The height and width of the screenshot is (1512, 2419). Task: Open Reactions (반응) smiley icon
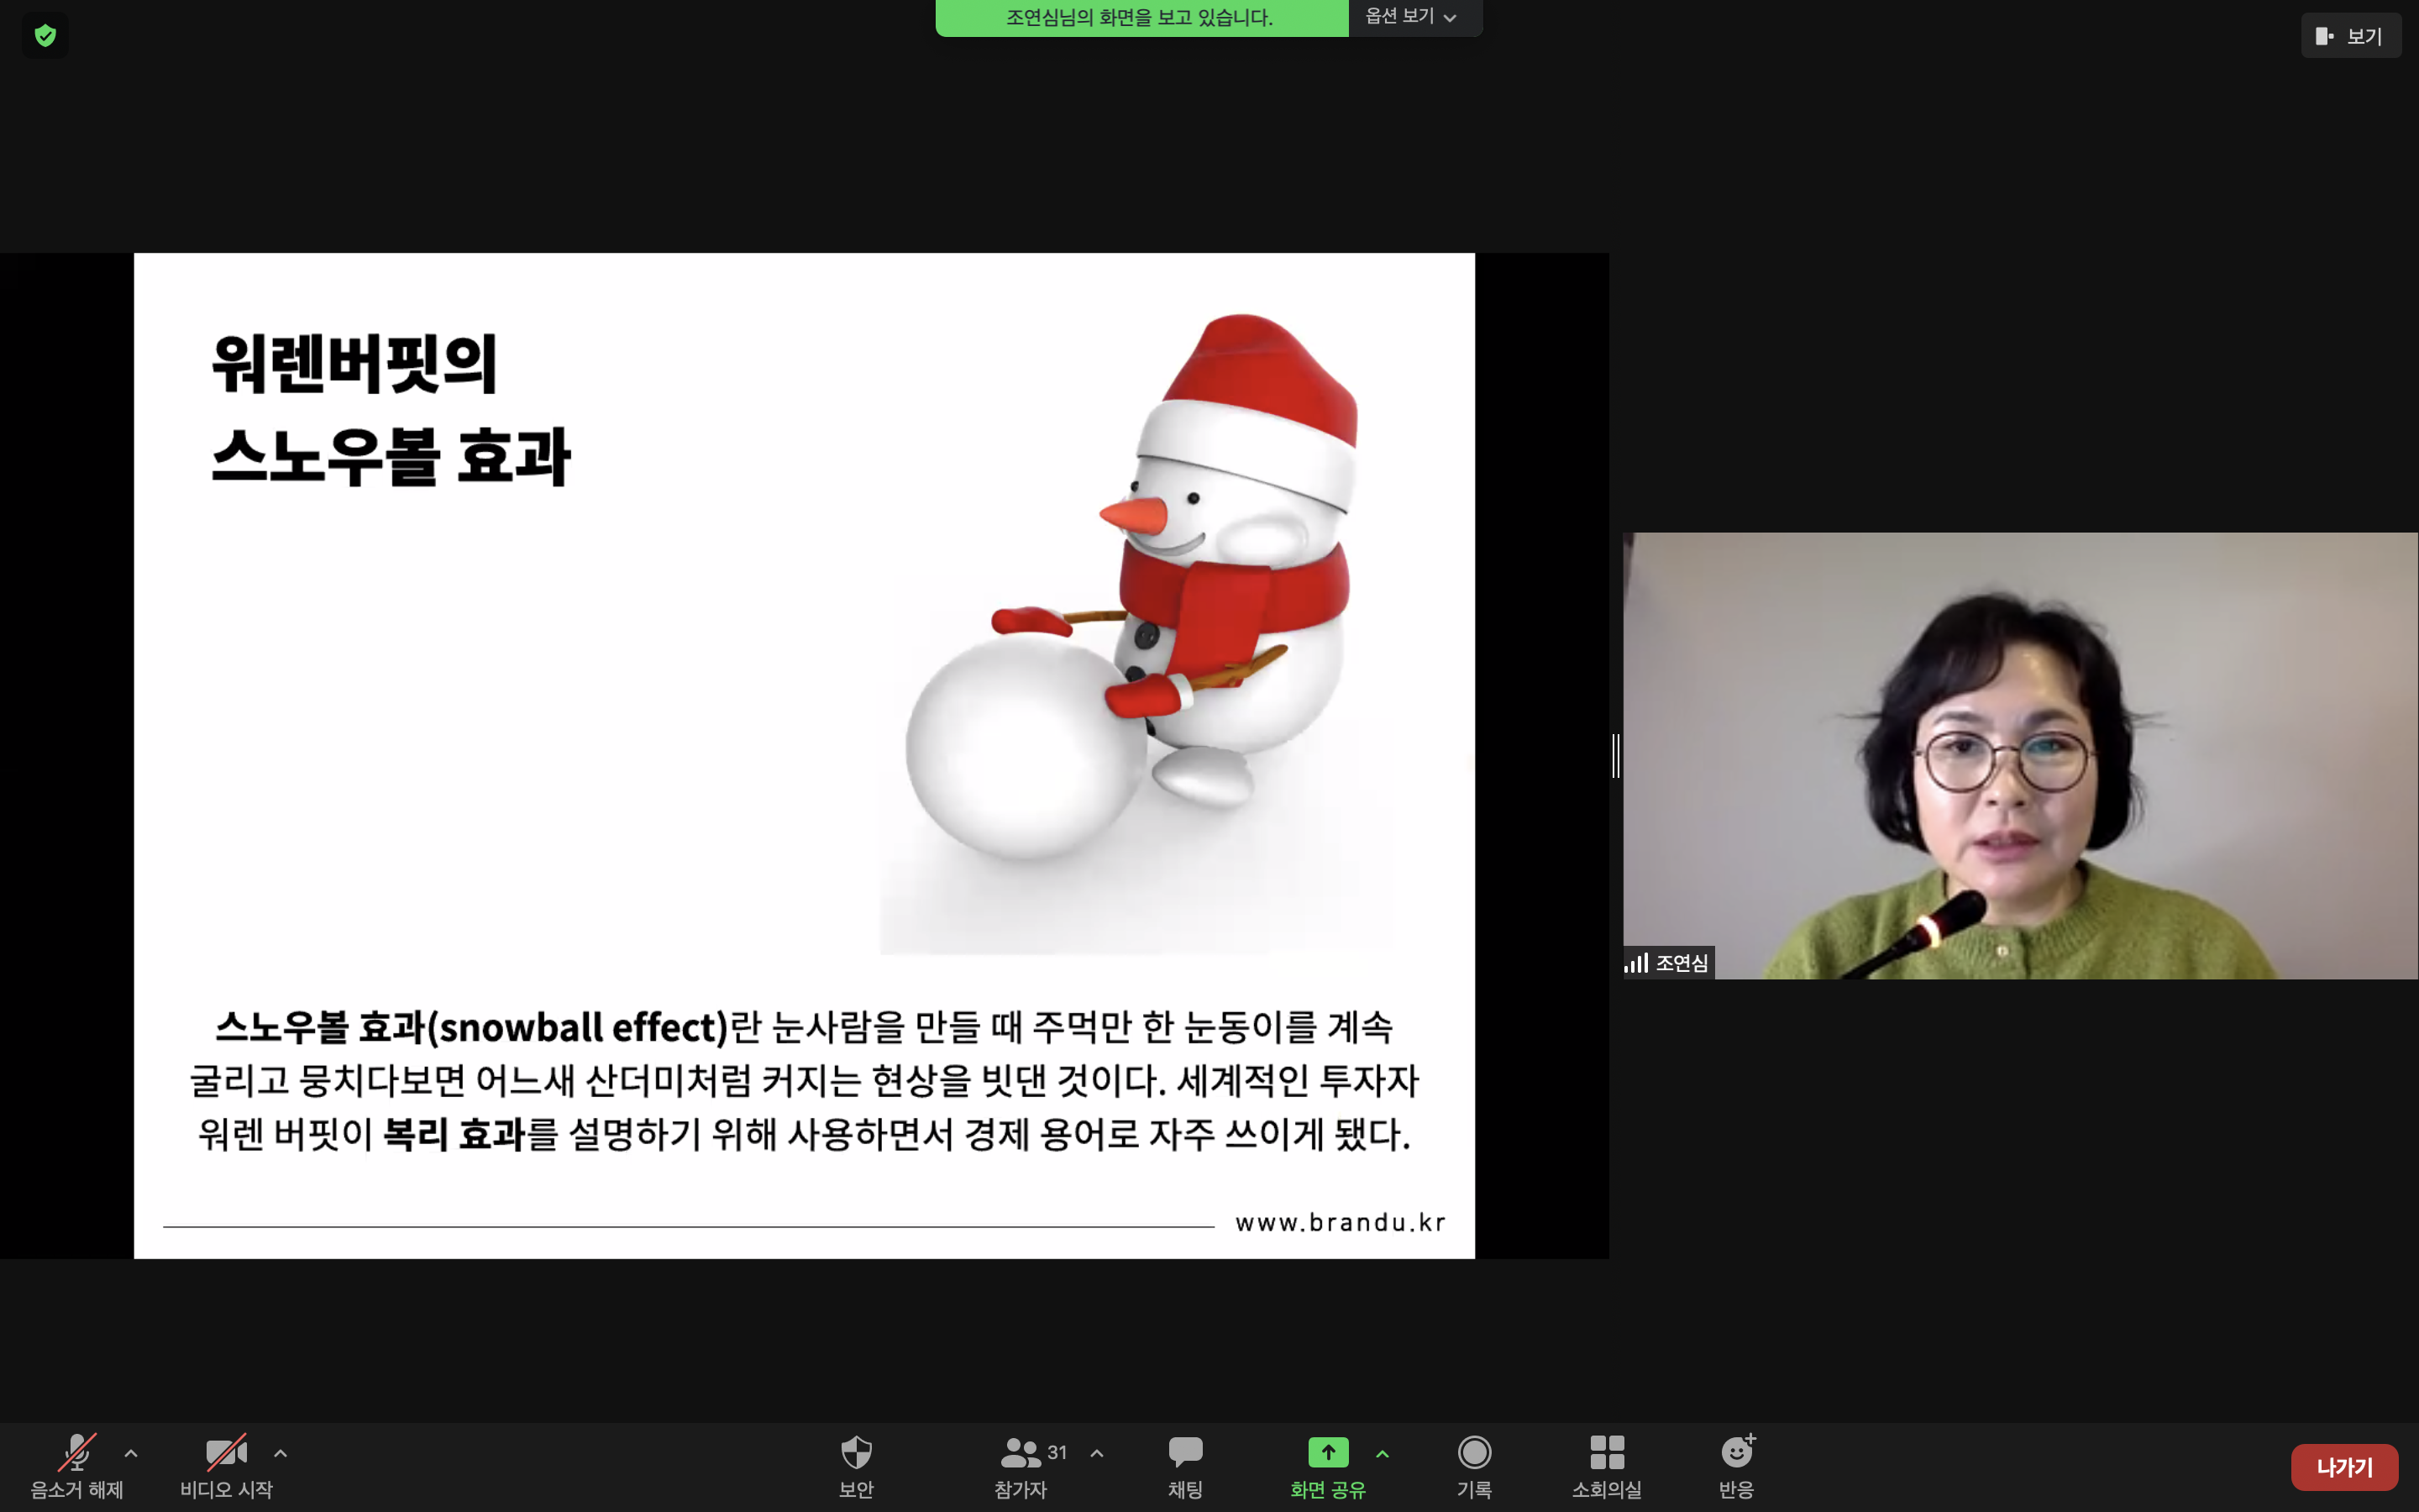coord(1736,1452)
